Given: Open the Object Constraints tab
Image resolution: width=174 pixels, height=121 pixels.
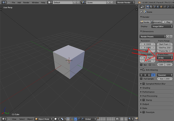Looking at the screenshot, I should [165, 7].
